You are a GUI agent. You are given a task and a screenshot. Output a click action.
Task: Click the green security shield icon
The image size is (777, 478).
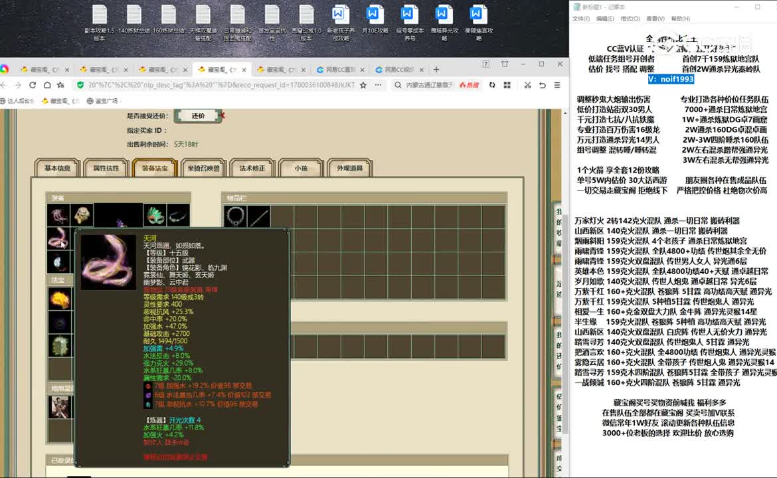(80, 85)
